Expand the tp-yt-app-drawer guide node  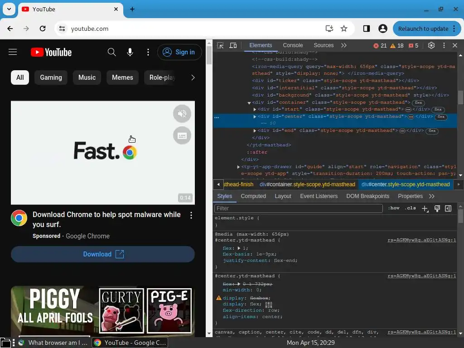pyautogui.click(x=238, y=167)
